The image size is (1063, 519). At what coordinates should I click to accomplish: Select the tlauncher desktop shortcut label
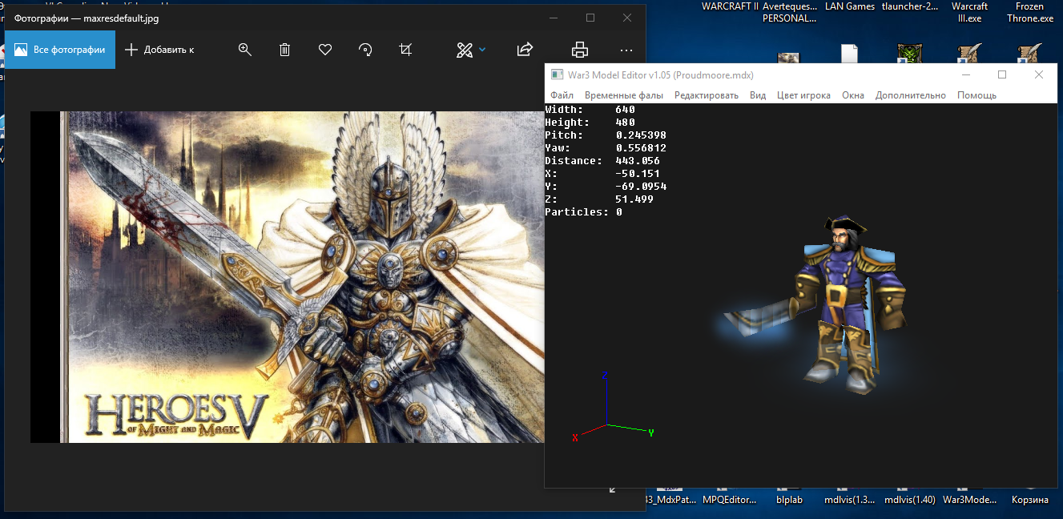909,6
